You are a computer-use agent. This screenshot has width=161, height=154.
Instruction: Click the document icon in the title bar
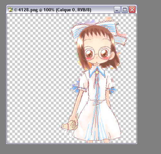(x=10, y=10)
